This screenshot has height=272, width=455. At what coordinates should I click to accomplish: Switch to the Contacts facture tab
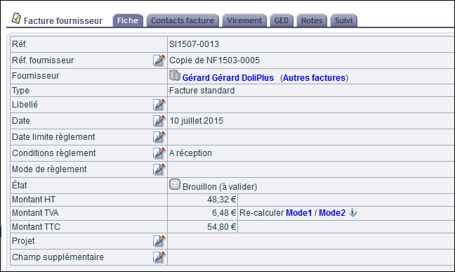183,20
